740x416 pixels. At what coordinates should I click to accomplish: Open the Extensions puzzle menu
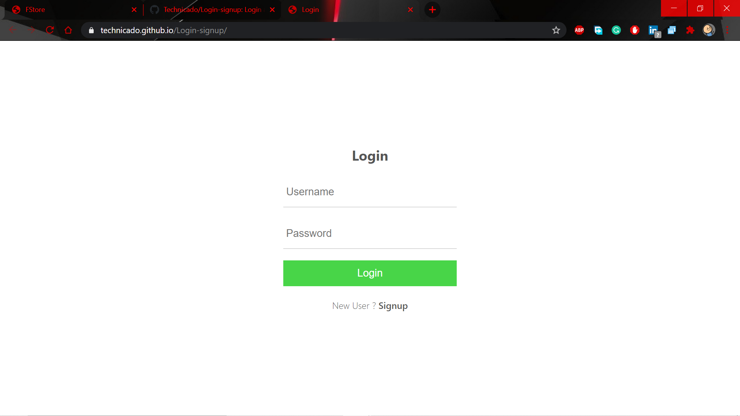(x=690, y=30)
